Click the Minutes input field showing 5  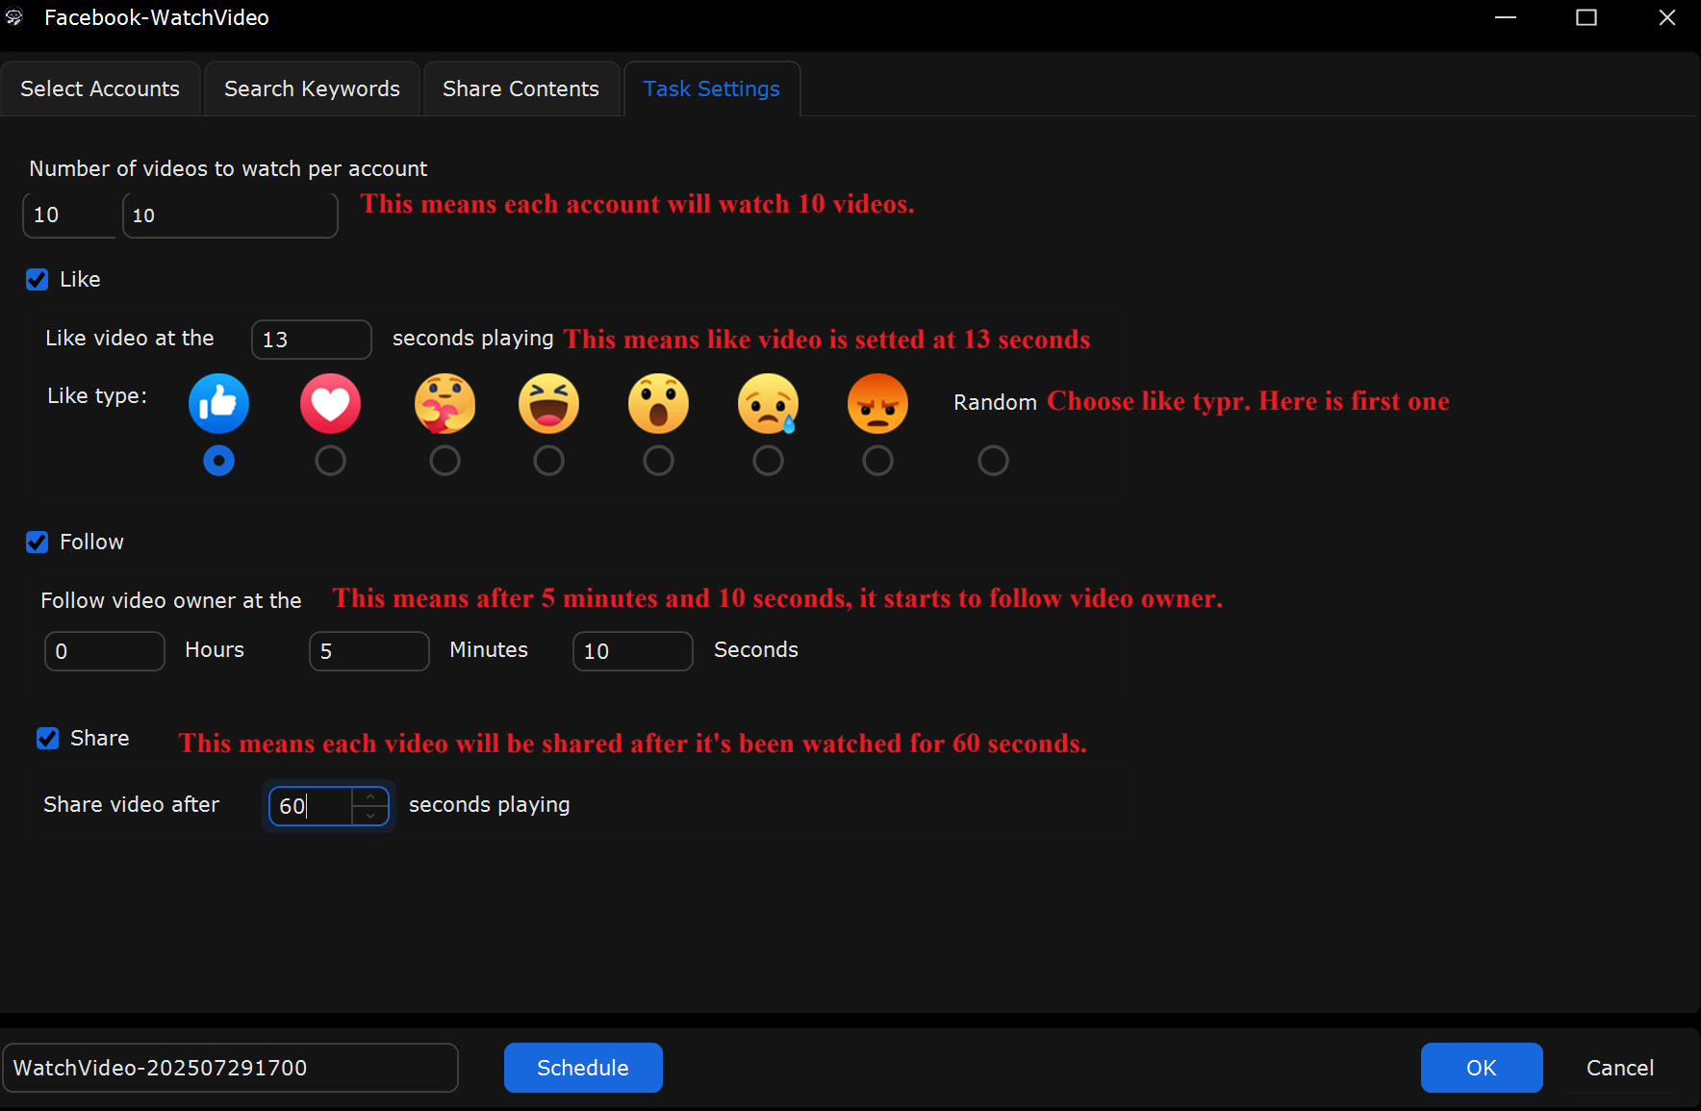[369, 651]
